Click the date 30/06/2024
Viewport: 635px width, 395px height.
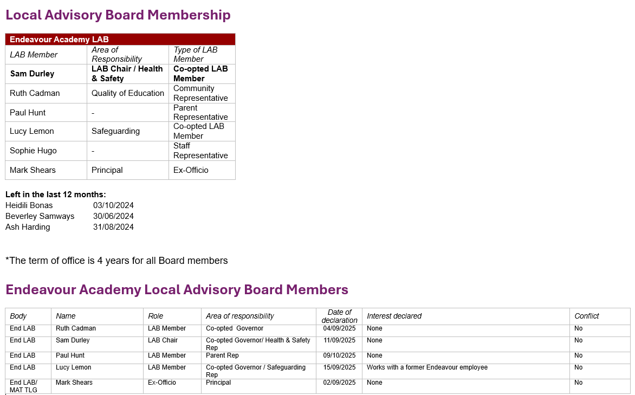(113, 216)
